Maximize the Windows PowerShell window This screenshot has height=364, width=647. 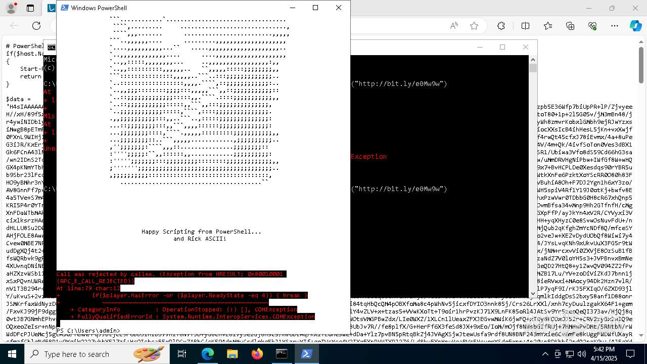point(315,8)
